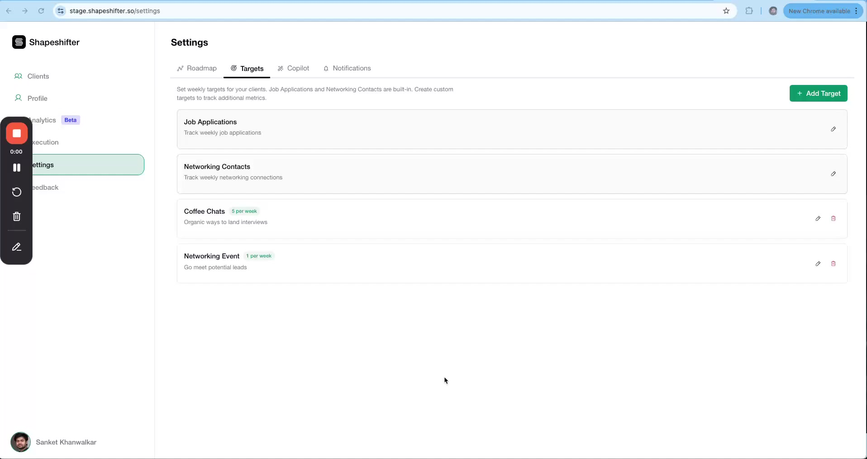The height and width of the screenshot is (459, 867).
Task: Open the Copilot tab
Action: (293, 68)
